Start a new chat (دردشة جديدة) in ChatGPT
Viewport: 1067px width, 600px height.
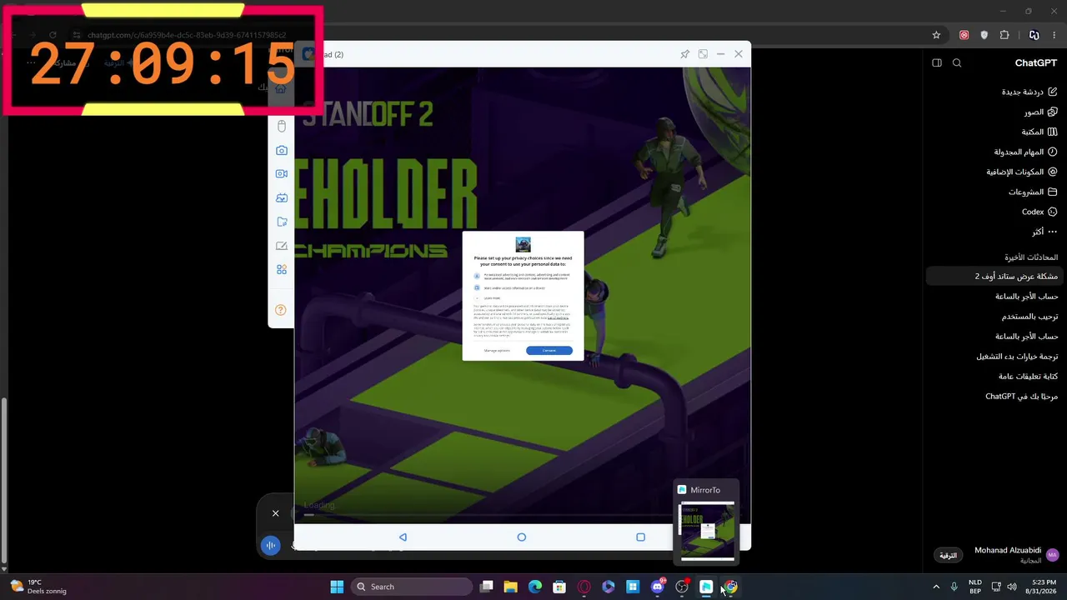[x=1029, y=92]
